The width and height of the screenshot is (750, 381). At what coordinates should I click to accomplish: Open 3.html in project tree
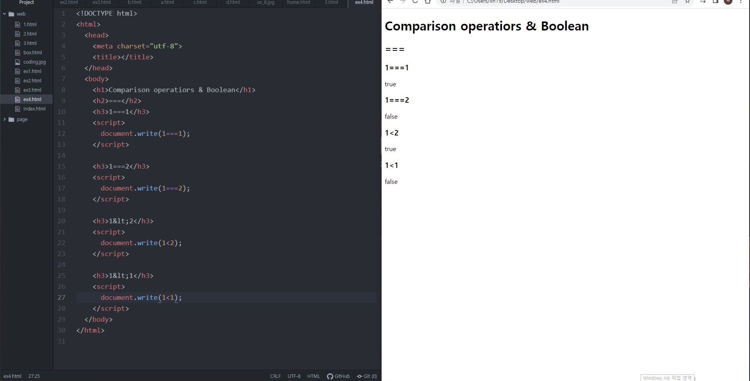[x=30, y=43]
